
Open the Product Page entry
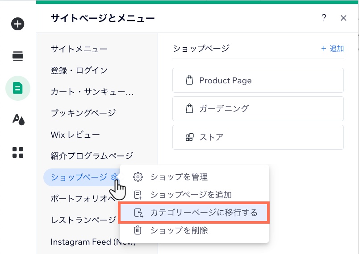click(258, 81)
